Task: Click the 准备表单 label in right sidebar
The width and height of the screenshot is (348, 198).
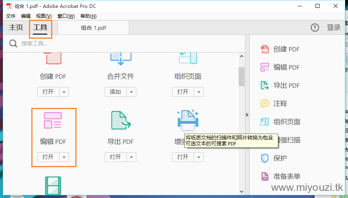Action: pyautogui.click(x=287, y=176)
